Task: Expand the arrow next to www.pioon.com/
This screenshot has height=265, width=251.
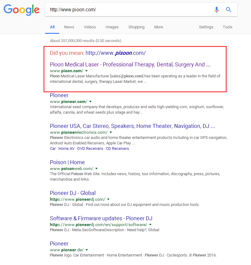Action: pyautogui.click(x=86, y=71)
